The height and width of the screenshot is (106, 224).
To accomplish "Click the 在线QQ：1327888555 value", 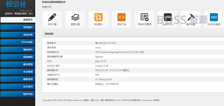I will 107,84.
